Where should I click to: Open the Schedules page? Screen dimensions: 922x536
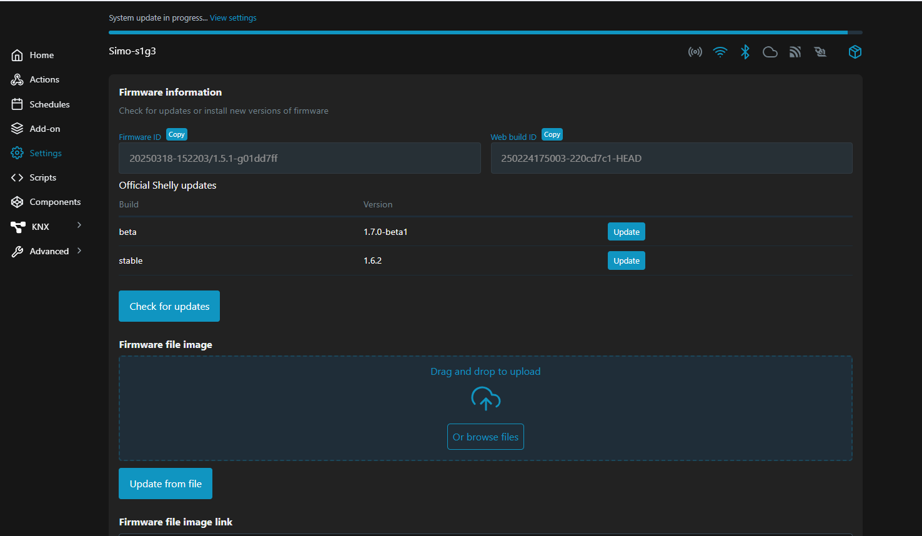point(49,104)
